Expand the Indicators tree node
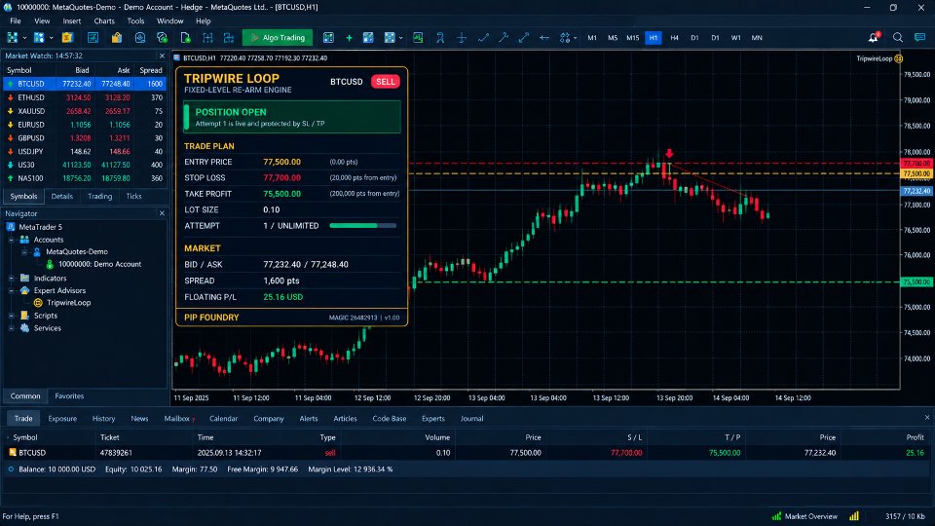Viewport: 935px width, 526px height. click(12, 278)
